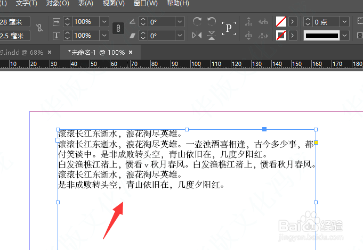The height and width of the screenshot is (250, 363).
Task: Click the last text line ending 几度夕阳红
Action: point(141,185)
